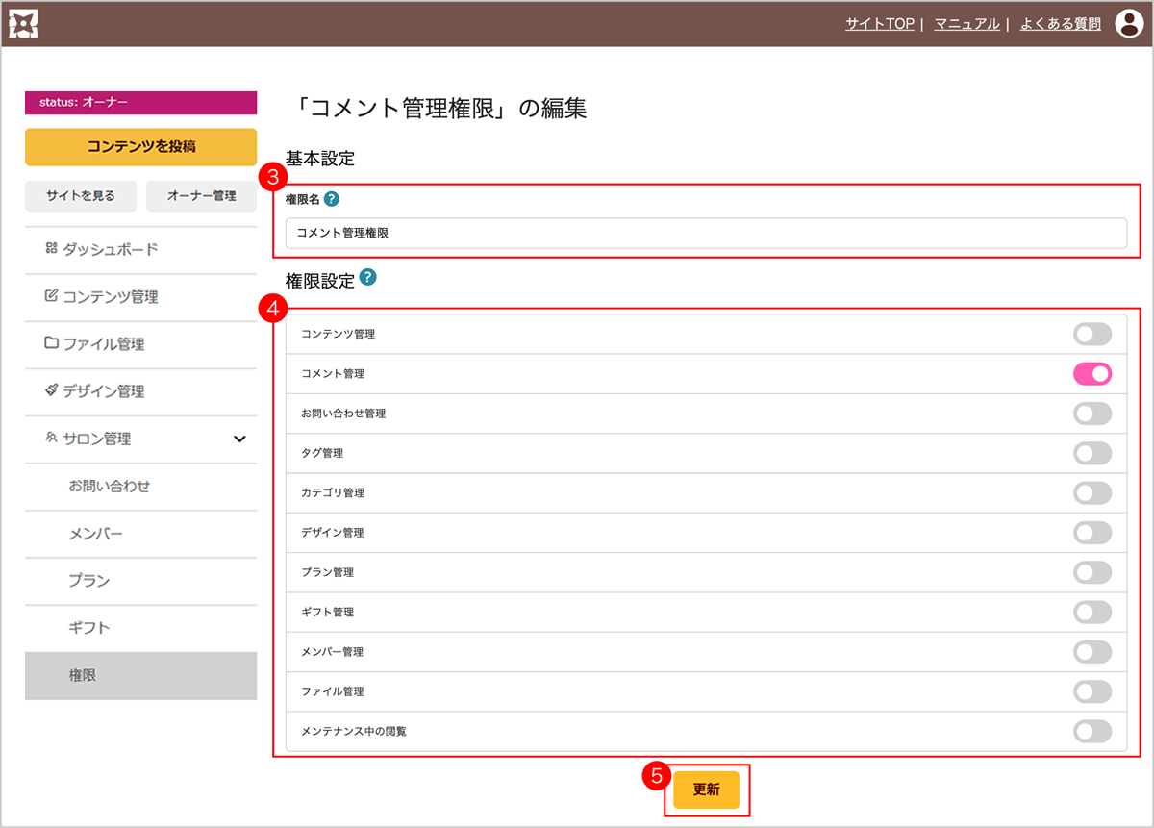Screen dimensions: 1154x828
Task: Turn on the お問い合わせ管理 toggle
Action: [1091, 414]
